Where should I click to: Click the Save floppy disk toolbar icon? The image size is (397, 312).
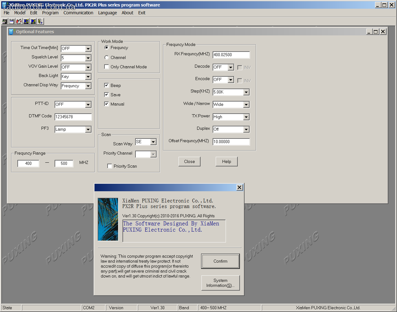12,21
